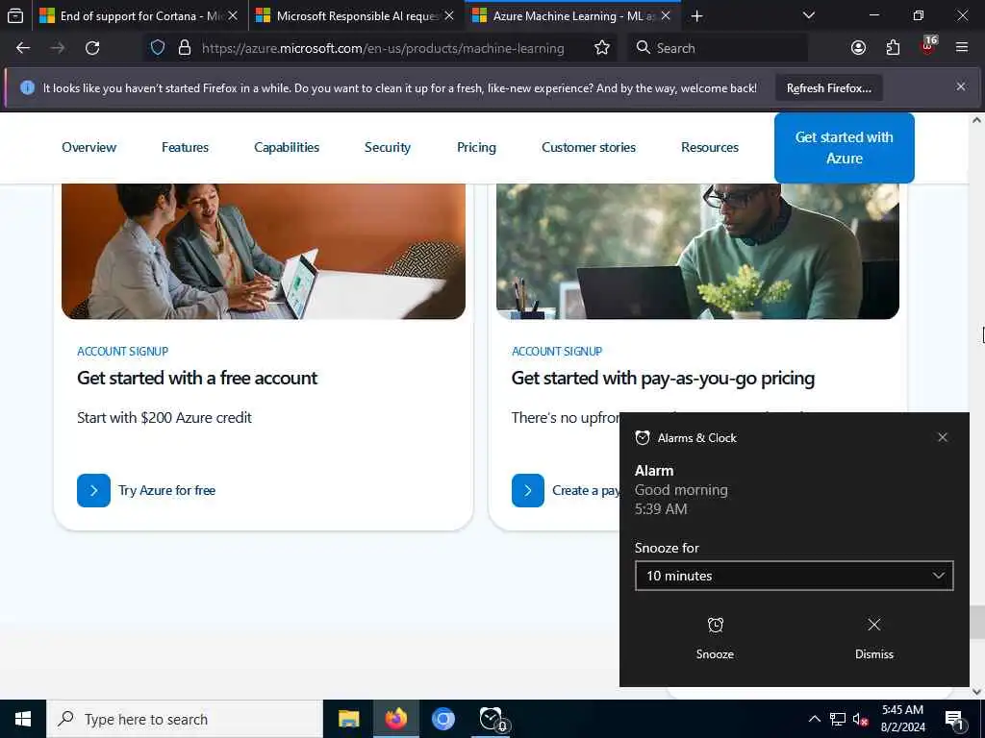This screenshot has height=738, width=985.
Task: Close the Azure Machine Learning tab
Action: (666, 15)
